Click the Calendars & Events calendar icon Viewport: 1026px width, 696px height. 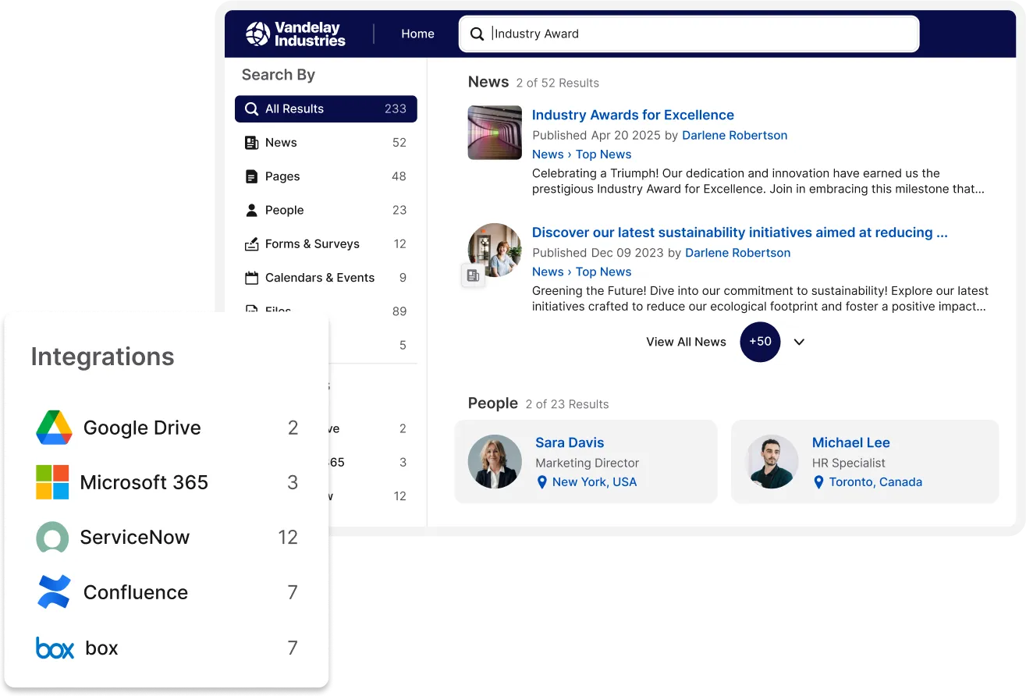click(252, 278)
